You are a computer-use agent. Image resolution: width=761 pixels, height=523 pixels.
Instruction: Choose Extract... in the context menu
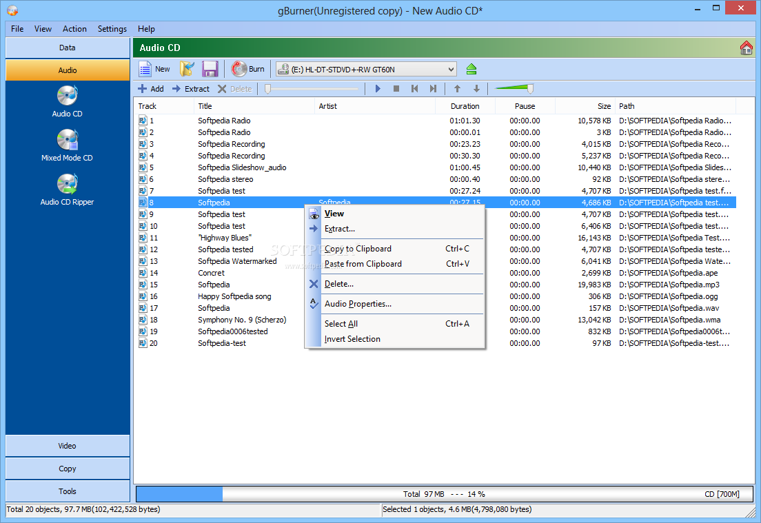tap(395, 229)
